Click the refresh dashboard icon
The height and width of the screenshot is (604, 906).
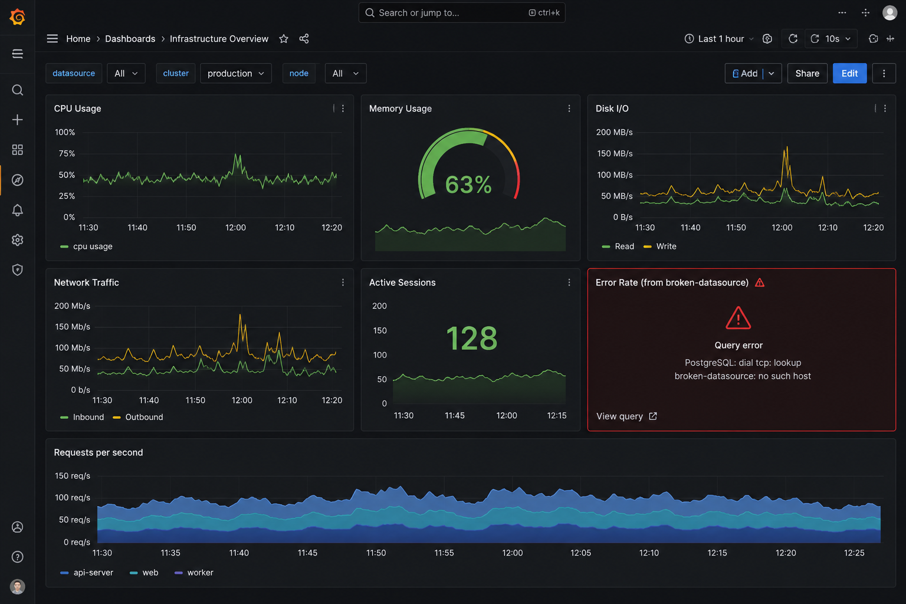(793, 39)
